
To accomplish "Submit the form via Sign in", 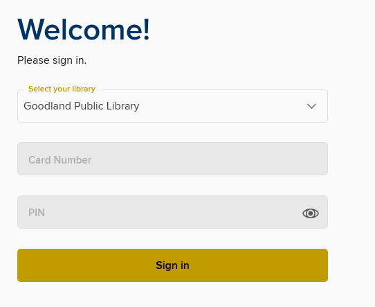I will point(172,265).
